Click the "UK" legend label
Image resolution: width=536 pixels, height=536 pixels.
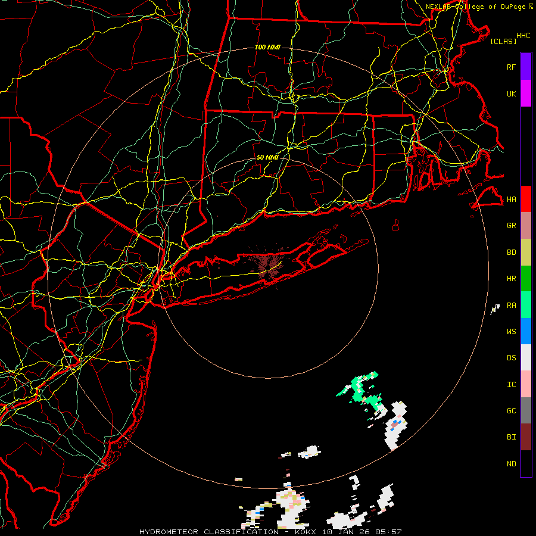click(x=511, y=94)
